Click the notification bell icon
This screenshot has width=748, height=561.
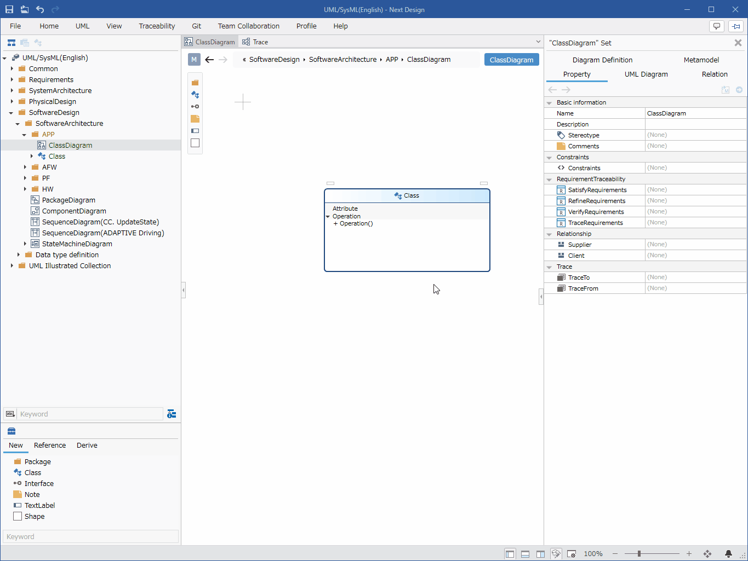pyautogui.click(x=728, y=554)
